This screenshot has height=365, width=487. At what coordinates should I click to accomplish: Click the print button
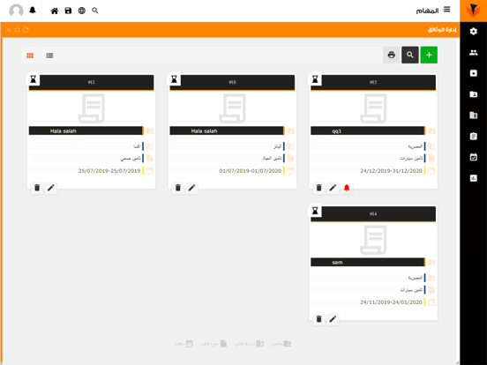click(392, 55)
